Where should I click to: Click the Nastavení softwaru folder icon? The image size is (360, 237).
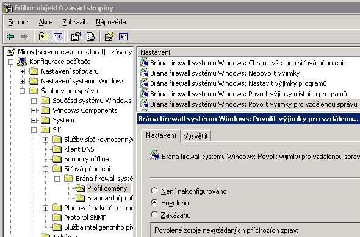coord(34,71)
